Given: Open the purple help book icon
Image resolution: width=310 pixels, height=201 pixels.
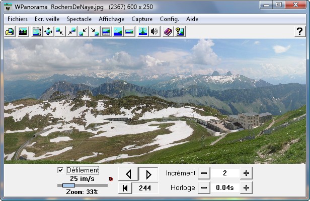Looking at the screenshot, I should (x=168, y=32).
